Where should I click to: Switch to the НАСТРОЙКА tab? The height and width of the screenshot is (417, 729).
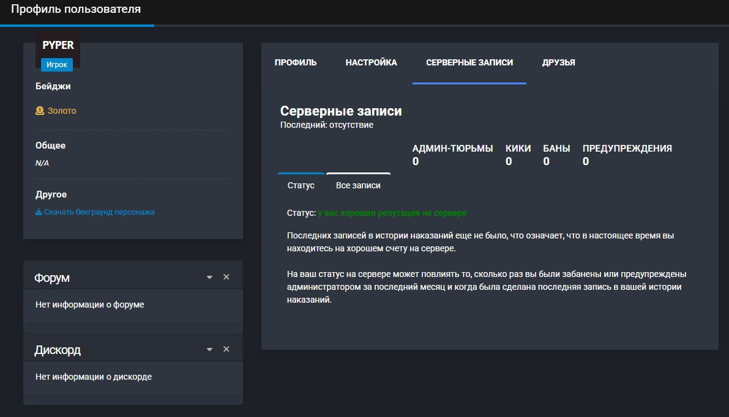tap(371, 62)
